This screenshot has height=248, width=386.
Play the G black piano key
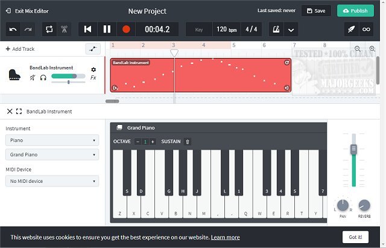[169, 173]
